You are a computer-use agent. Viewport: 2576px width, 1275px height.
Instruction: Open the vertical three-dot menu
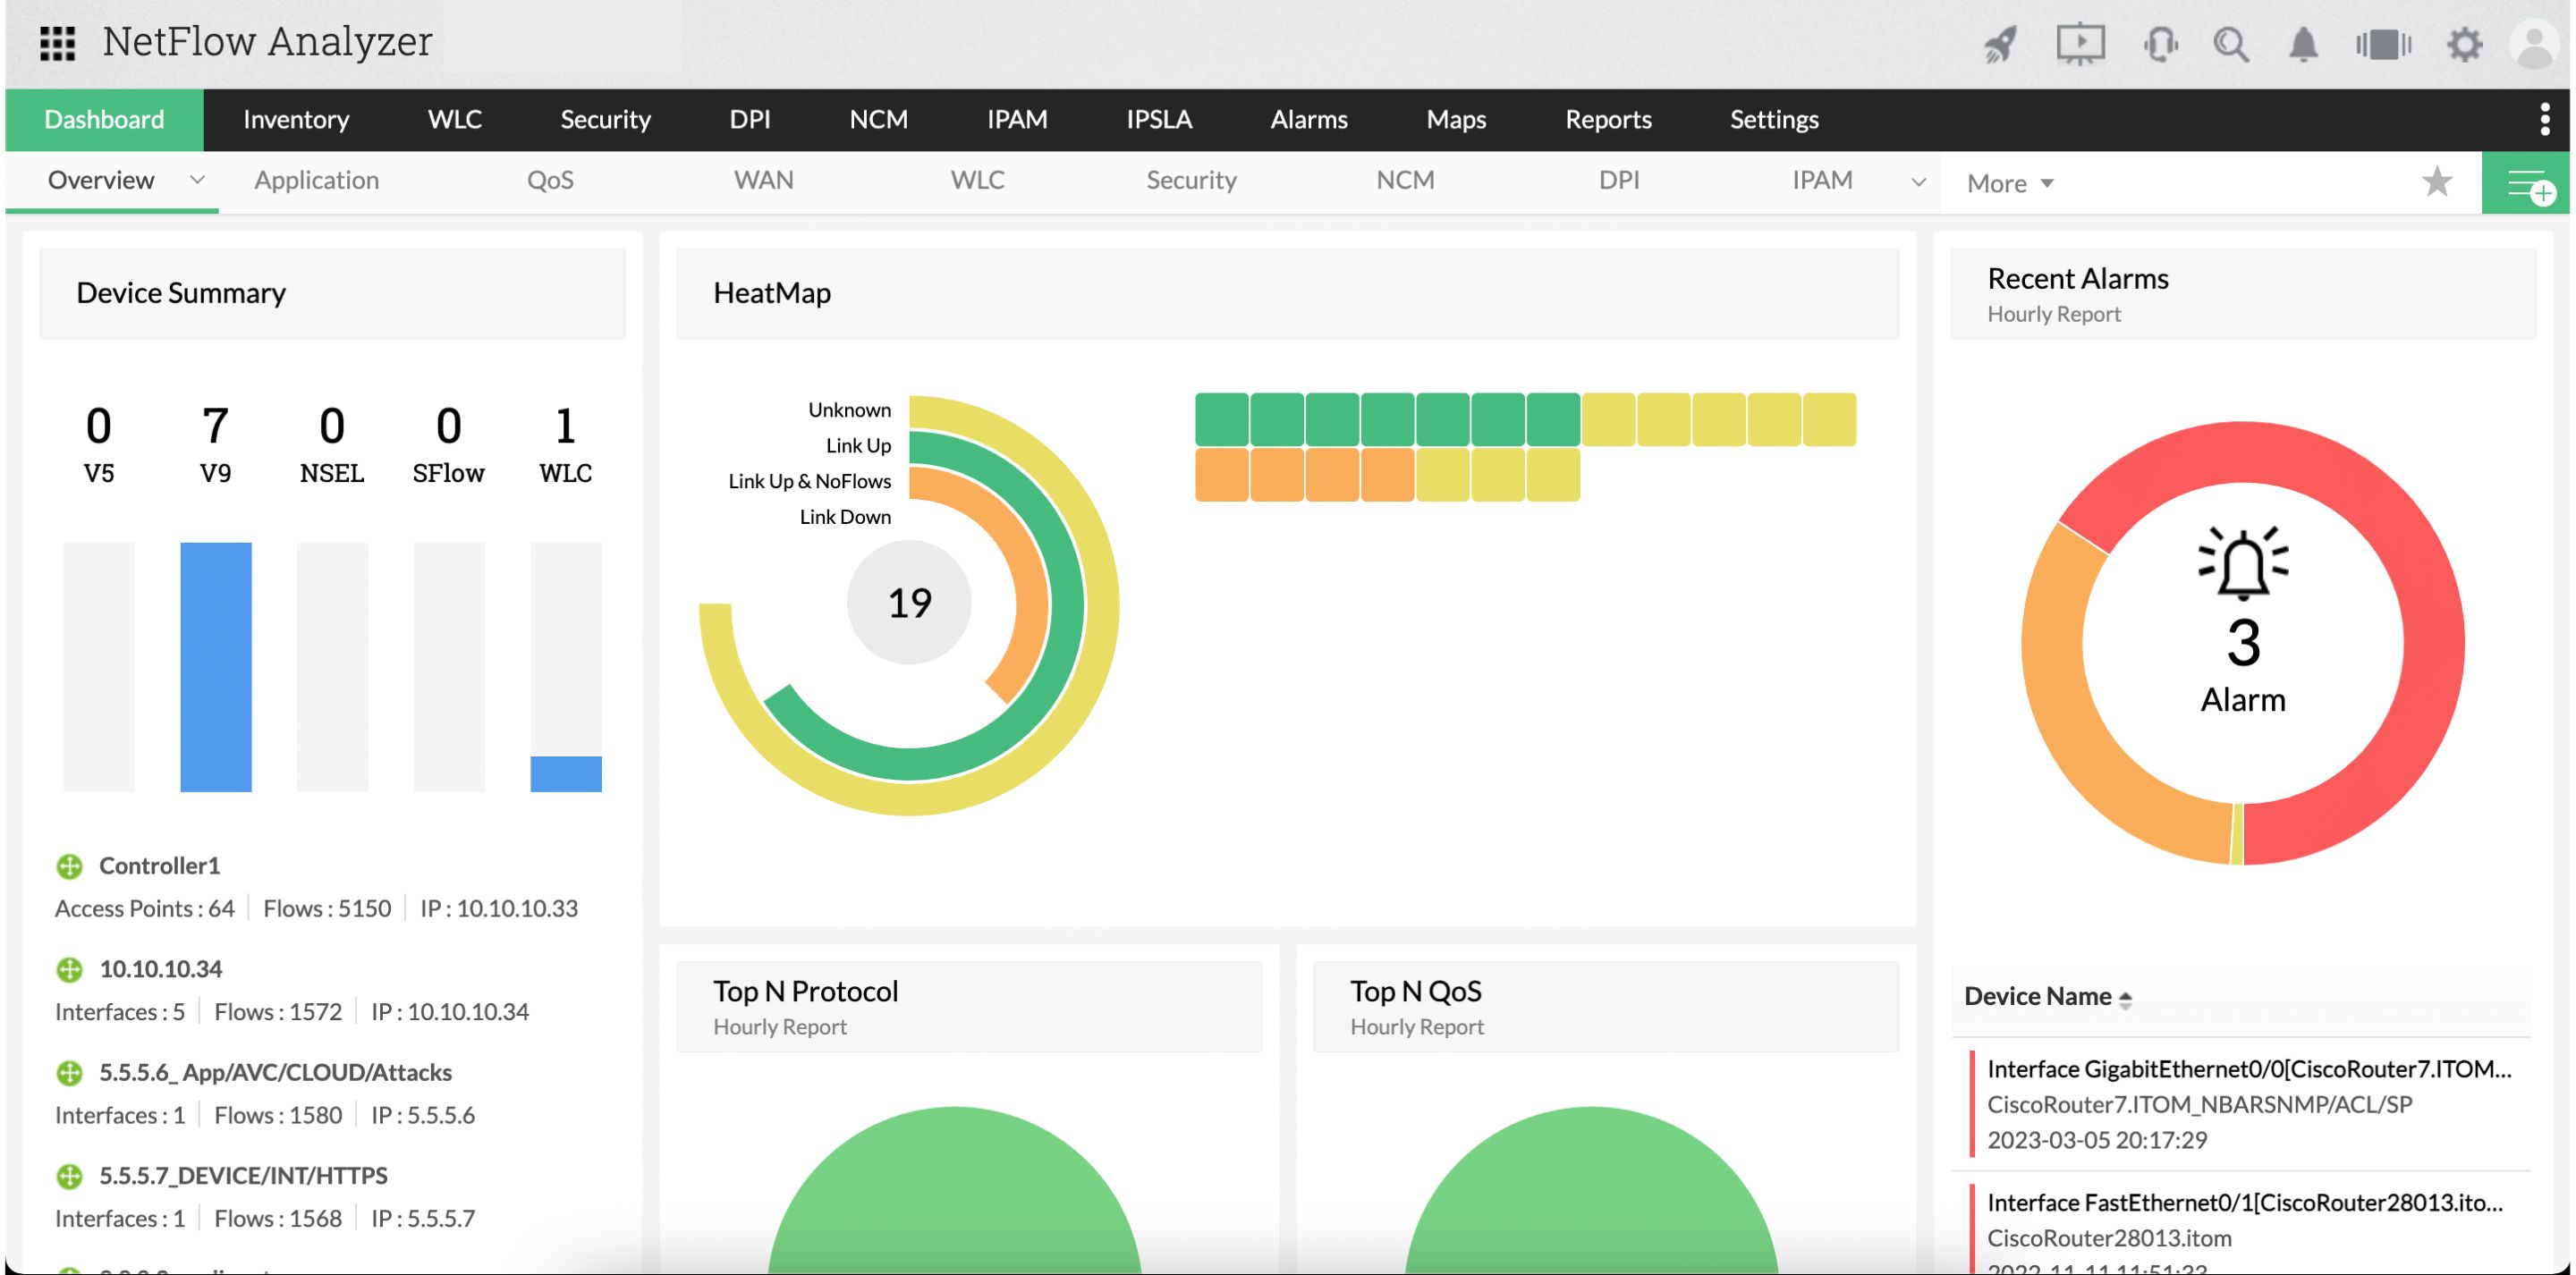point(2544,119)
